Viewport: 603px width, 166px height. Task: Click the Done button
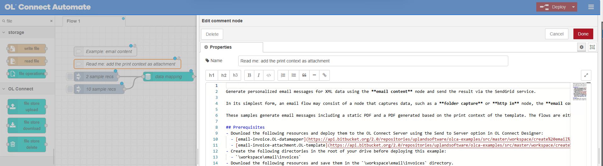(583, 34)
